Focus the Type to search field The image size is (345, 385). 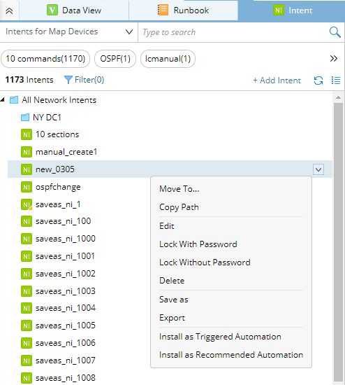pos(234,32)
